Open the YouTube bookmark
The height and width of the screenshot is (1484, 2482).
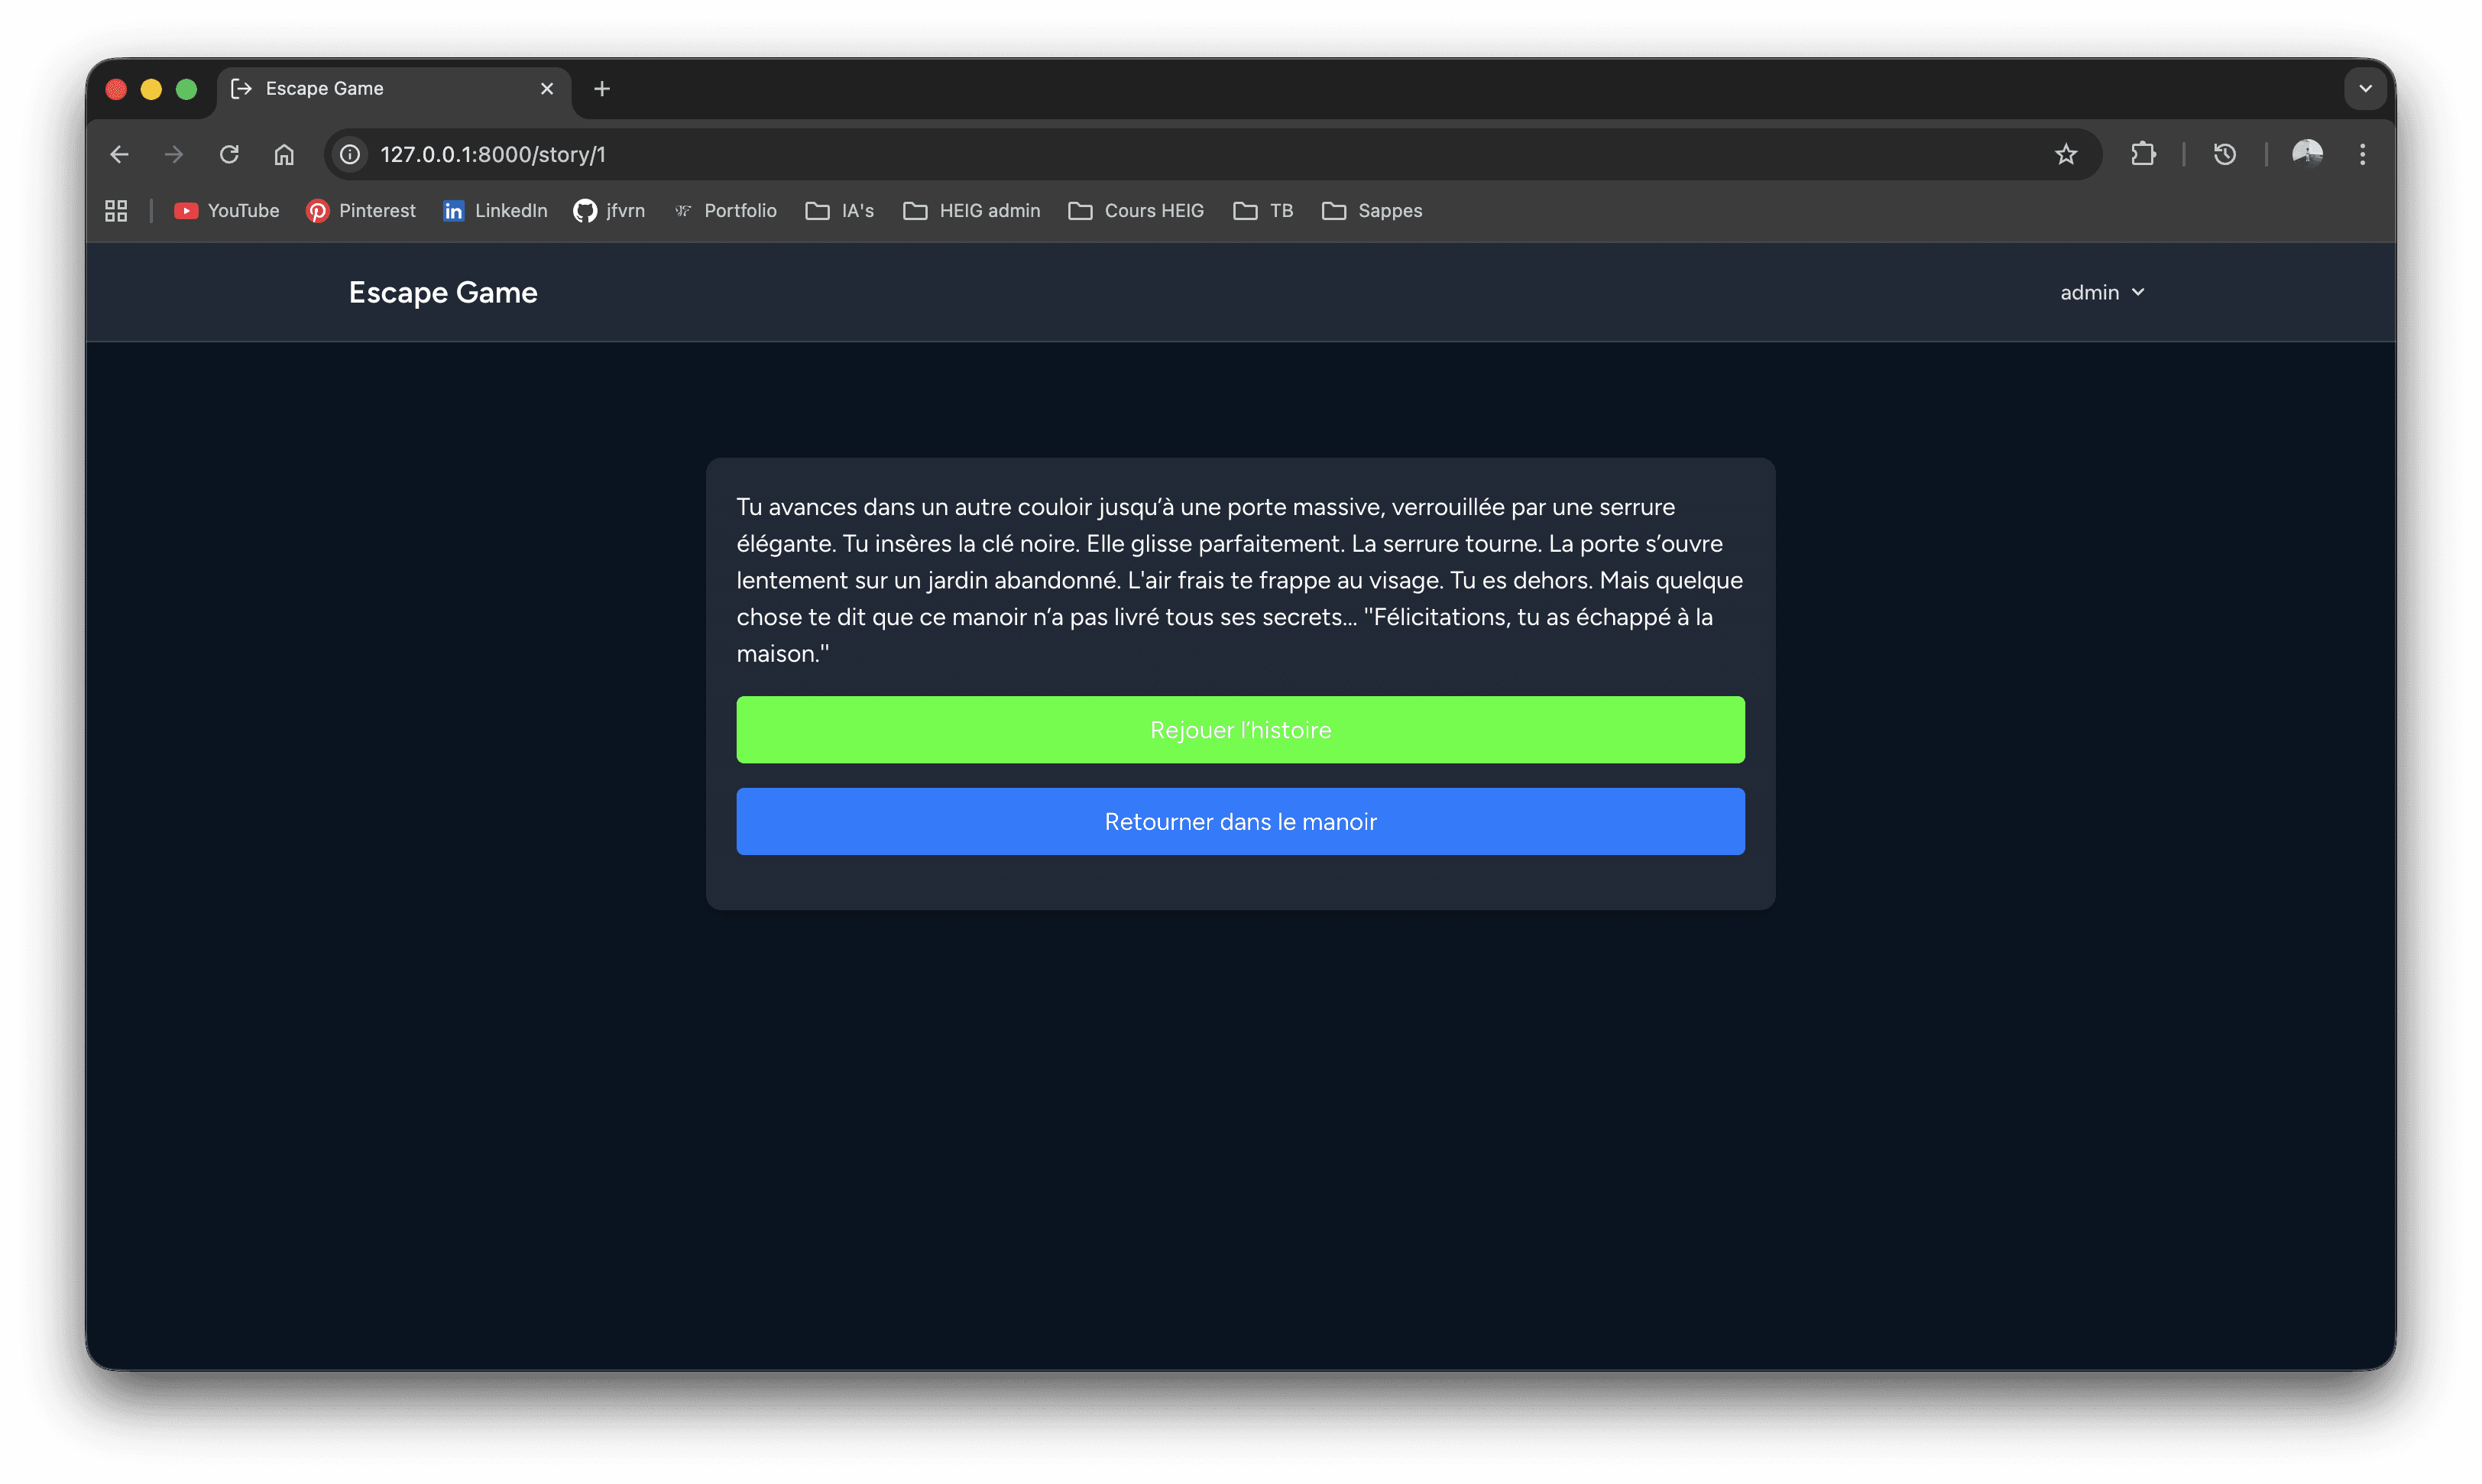point(227,210)
